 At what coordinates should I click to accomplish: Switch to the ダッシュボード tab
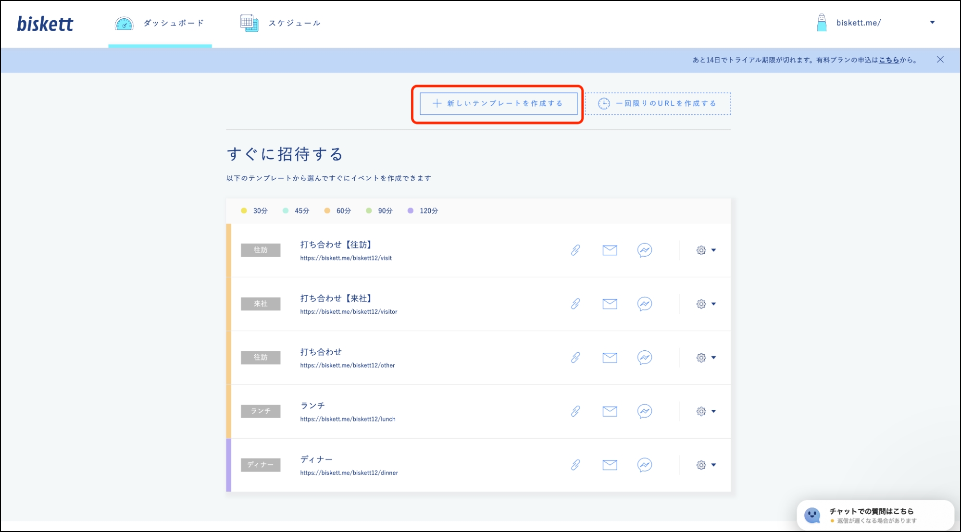(160, 23)
